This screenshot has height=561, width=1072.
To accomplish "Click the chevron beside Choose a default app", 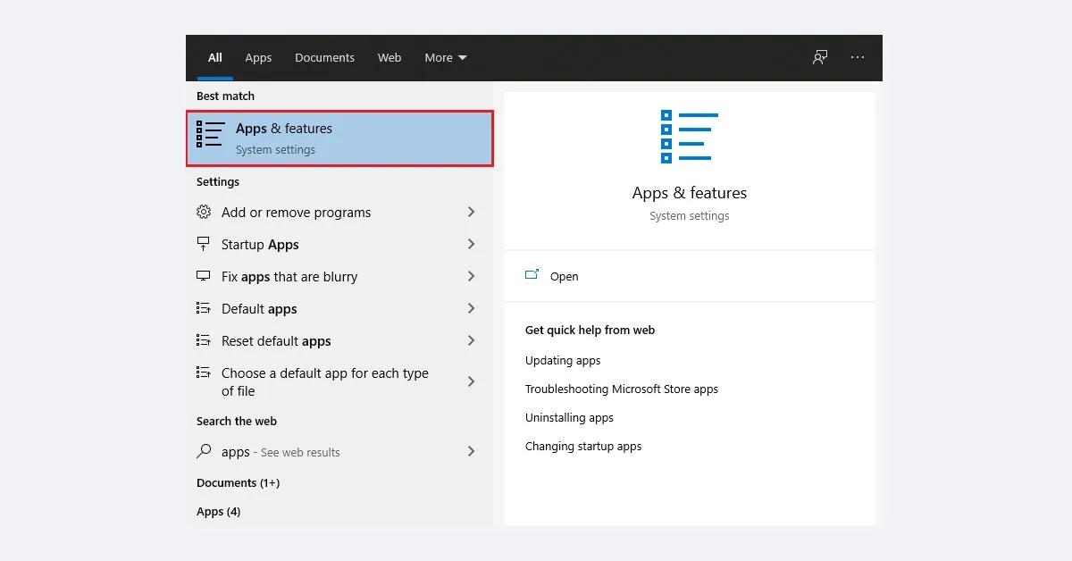I will pyautogui.click(x=472, y=381).
